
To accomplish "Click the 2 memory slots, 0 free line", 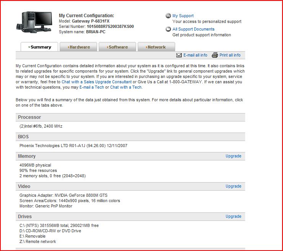I will click(x=52, y=176).
